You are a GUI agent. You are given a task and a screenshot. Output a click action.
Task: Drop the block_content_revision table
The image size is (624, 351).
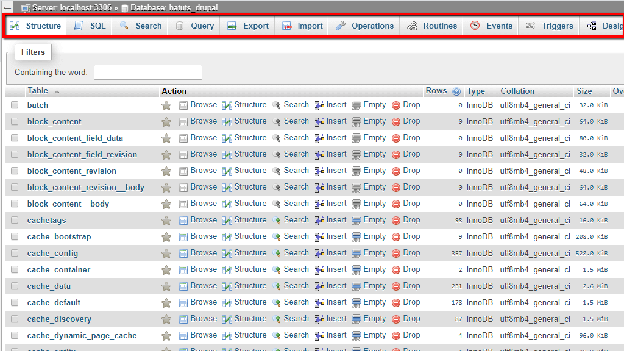[411, 170]
